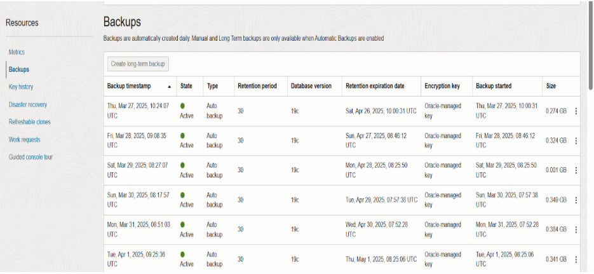Viewport: 594px width, 274px height.
Task: Sort by the Size column header
Action: click(551, 86)
